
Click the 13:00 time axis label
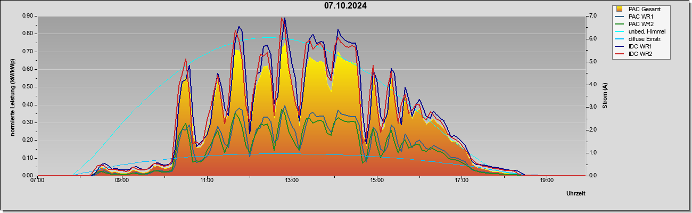click(292, 181)
